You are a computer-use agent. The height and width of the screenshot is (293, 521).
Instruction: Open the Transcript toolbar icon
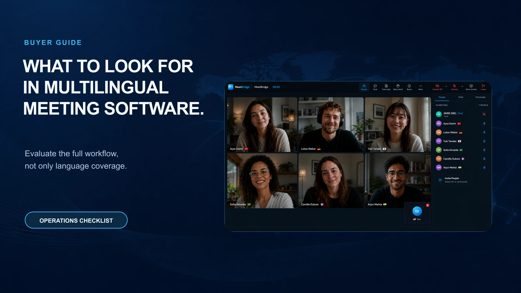[x=386, y=87]
